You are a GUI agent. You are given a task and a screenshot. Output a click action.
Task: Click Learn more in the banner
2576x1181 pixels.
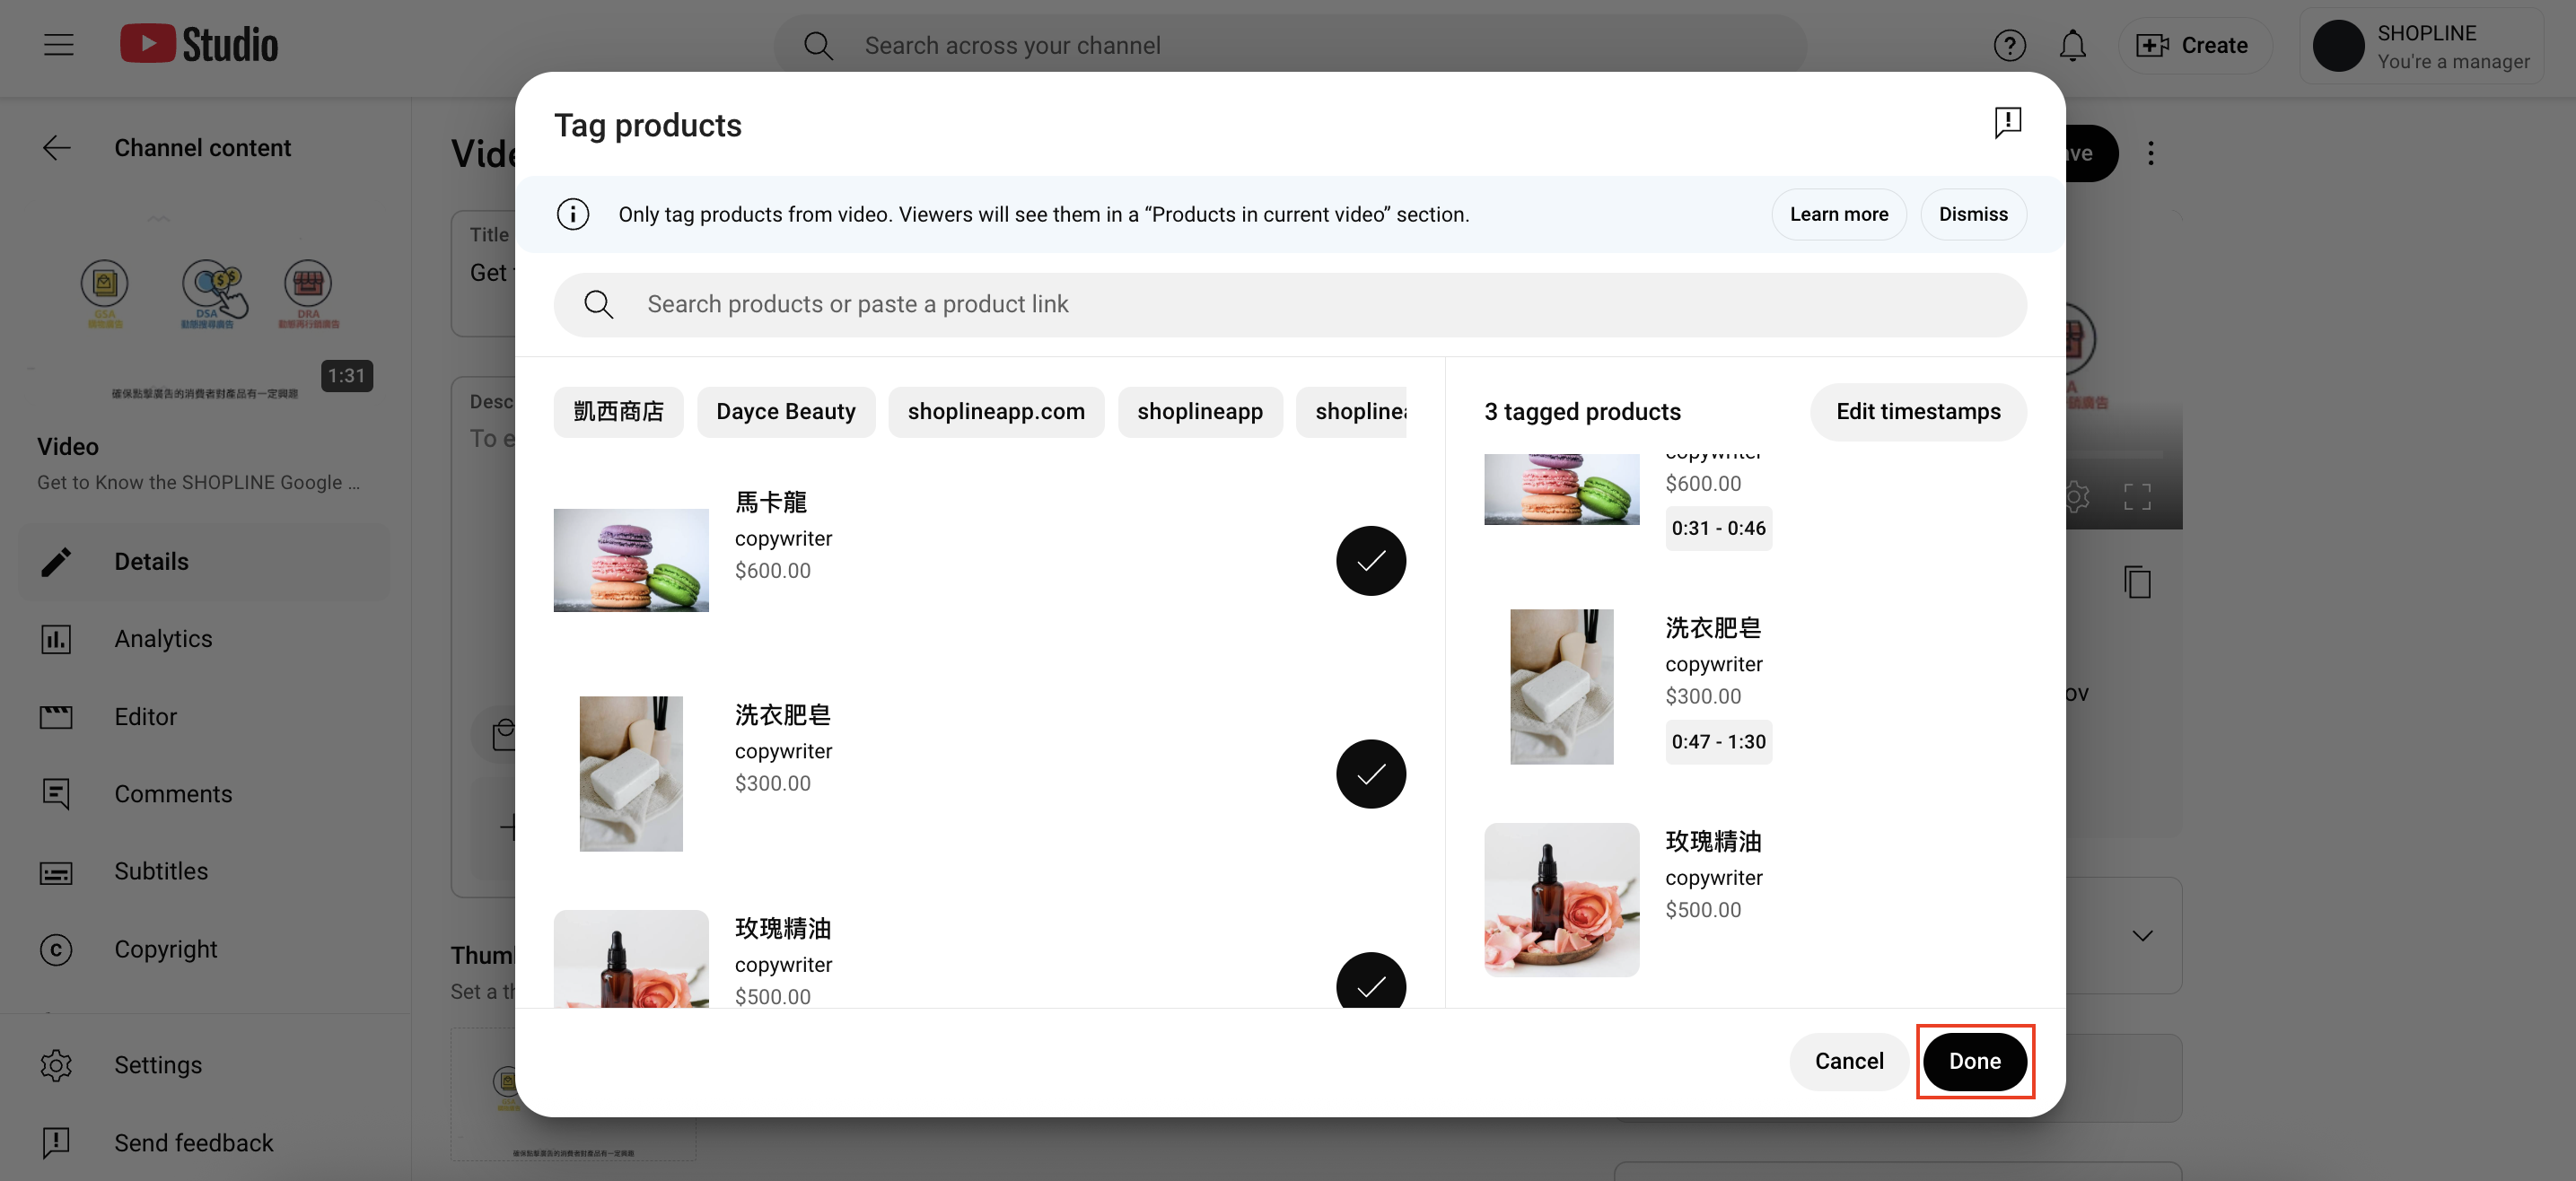point(1838,214)
